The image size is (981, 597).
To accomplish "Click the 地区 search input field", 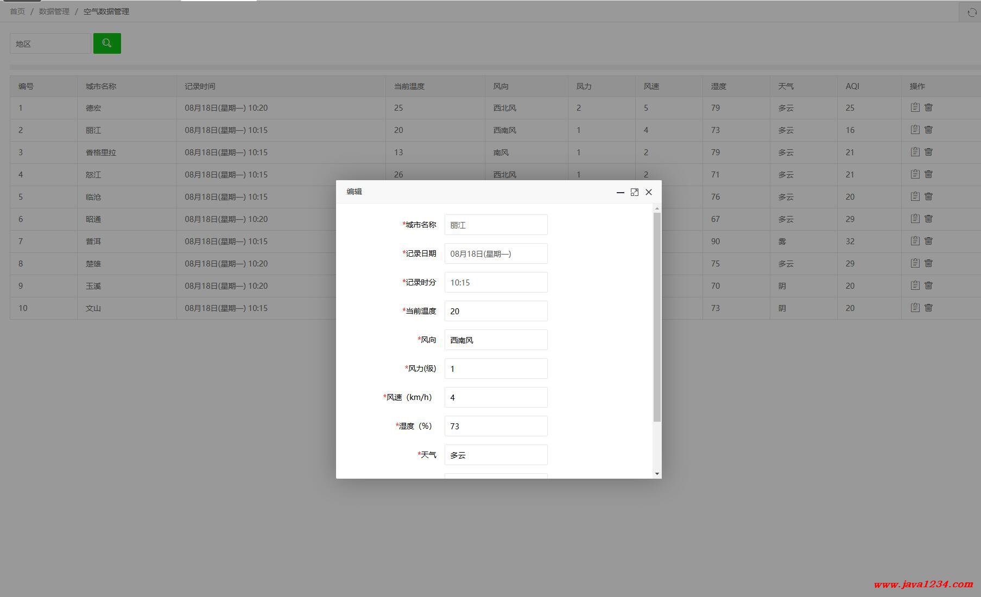I will [50, 43].
